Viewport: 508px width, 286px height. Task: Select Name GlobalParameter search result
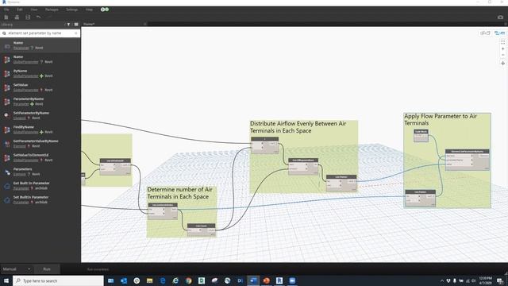40,60
